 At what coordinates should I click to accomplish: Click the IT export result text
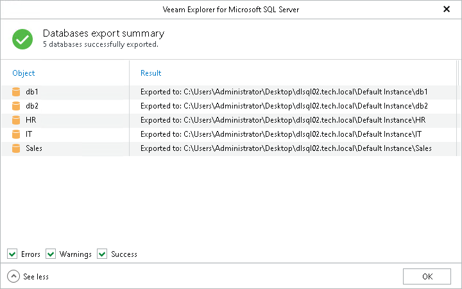click(280, 134)
